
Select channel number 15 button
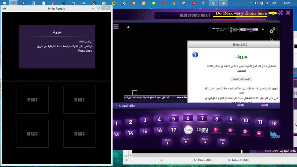pos(145,132)
